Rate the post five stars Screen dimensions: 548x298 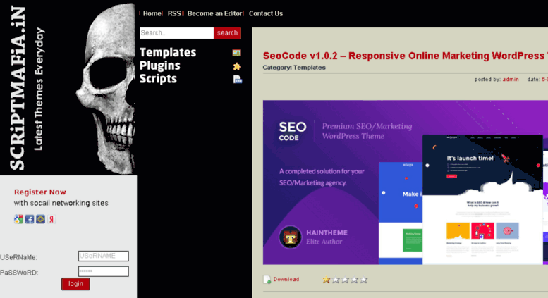point(364,280)
